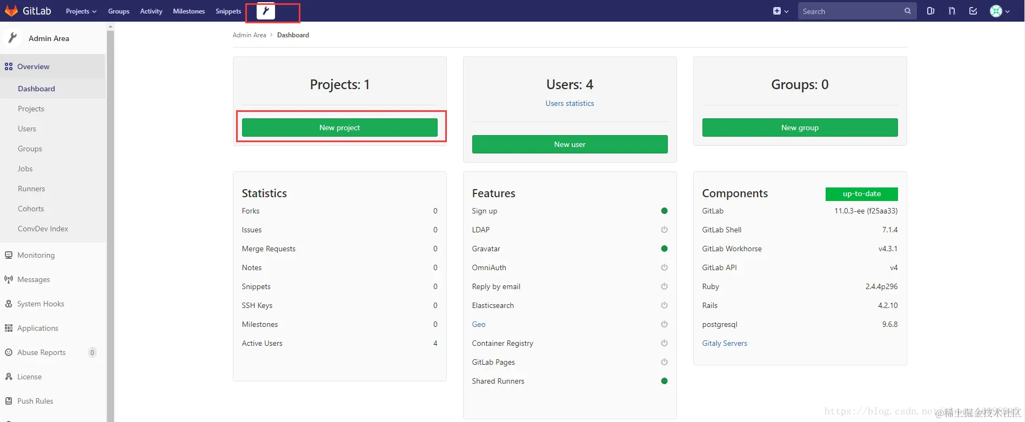The height and width of the screenshot is (422, 1025).
Task: Click the Monitoring sidebar icon
Action: point(9,255)
